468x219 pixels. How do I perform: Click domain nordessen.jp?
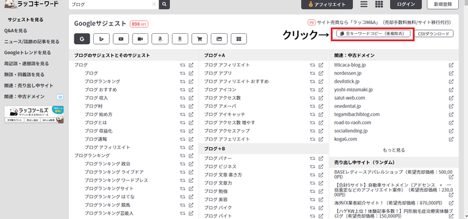click(x=348, y=73)
